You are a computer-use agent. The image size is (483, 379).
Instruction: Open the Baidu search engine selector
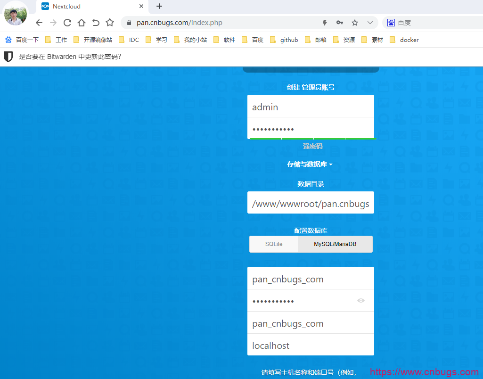pos(391,23)
